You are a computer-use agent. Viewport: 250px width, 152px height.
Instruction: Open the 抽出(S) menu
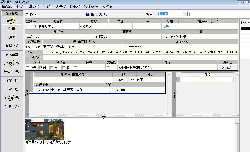21,7
